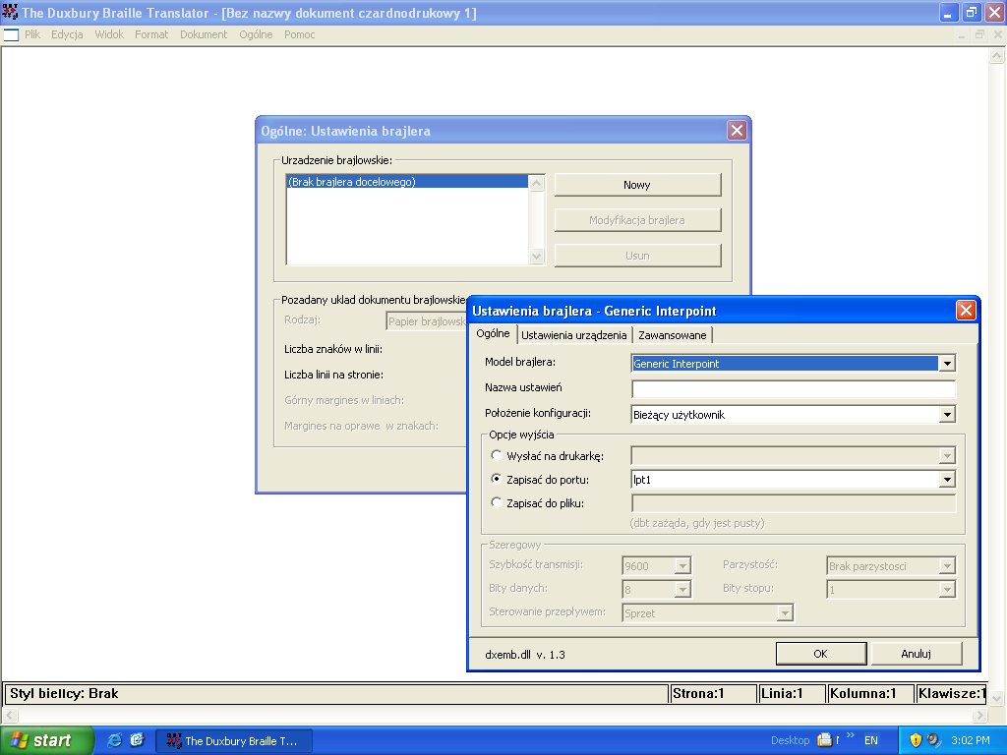Screen dimensions: 1007x755
Task: Click the Kolumna:1 status field
Action: pos(870,694)
